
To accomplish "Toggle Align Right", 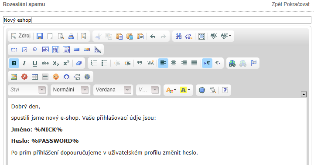I will (x=184, y=63).
